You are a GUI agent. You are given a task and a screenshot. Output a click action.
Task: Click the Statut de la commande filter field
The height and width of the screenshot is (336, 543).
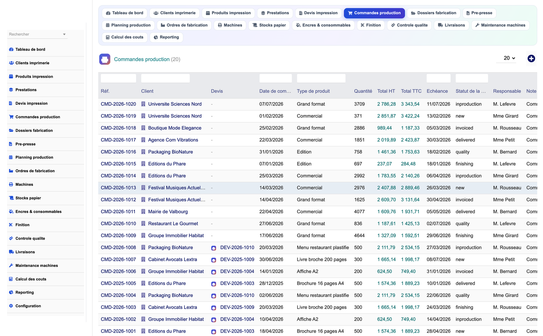click(x=472, y=78)
